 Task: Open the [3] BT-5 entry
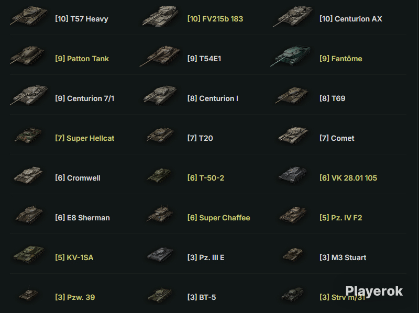tap(202, 297)
